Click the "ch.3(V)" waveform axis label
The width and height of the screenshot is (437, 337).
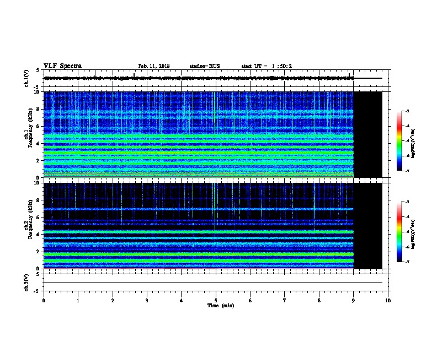click(x=26, y=282)
